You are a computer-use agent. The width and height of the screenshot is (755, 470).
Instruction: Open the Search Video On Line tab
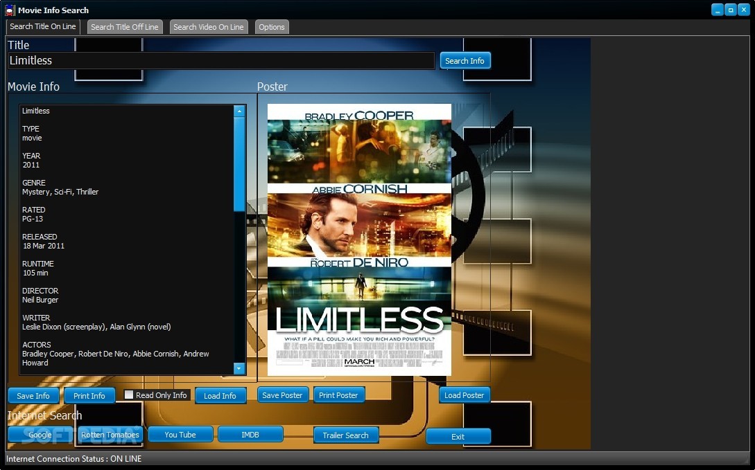[209, 27]
